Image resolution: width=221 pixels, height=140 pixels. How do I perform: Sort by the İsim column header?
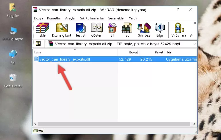point(75,52)
